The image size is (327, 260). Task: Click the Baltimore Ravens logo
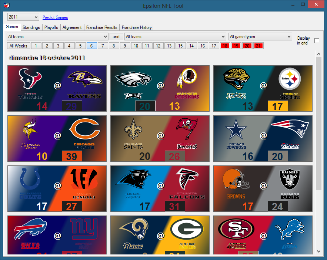(x=84, y=79)
